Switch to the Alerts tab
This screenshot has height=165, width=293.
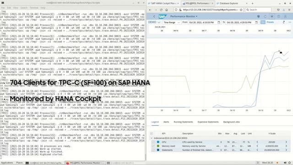tap(166, 122)
